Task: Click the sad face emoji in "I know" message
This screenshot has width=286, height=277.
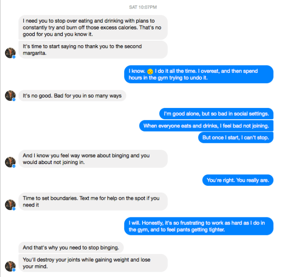Action: [150, 71]
